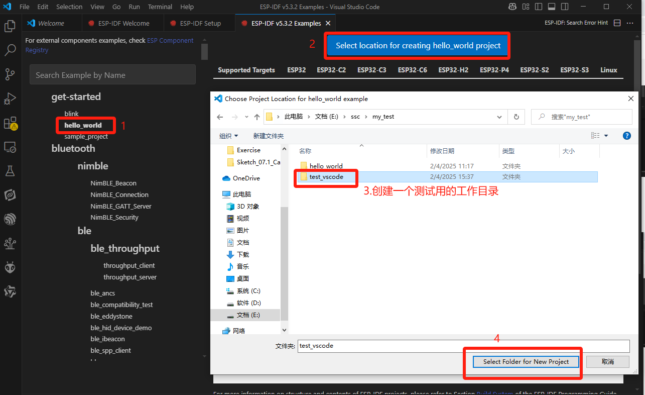The height and width of the screenshot is (395, 645).
Task: Open the view options dropdown arrow
Action: [606, 136]
